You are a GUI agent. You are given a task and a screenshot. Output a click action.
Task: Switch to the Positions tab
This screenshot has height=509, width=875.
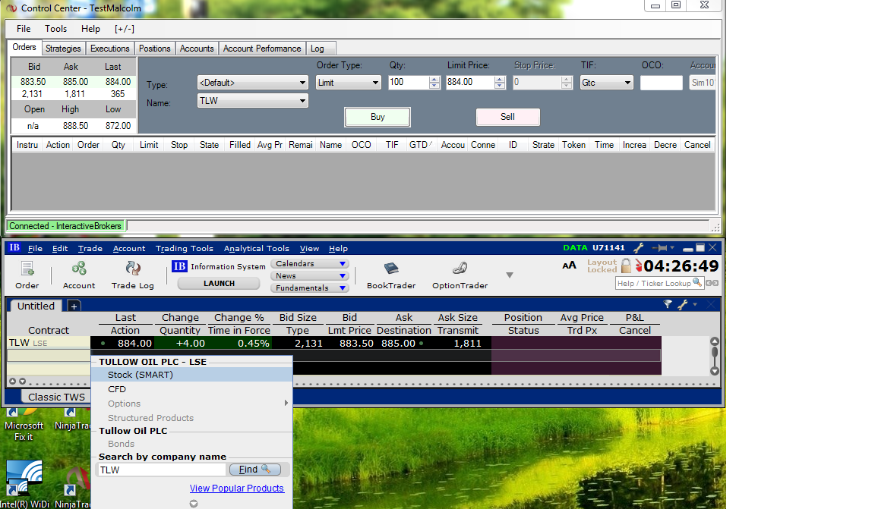point(155,49)
